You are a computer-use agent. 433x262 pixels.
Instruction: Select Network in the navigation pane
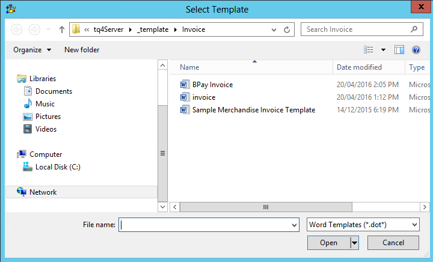click(43, 192)
